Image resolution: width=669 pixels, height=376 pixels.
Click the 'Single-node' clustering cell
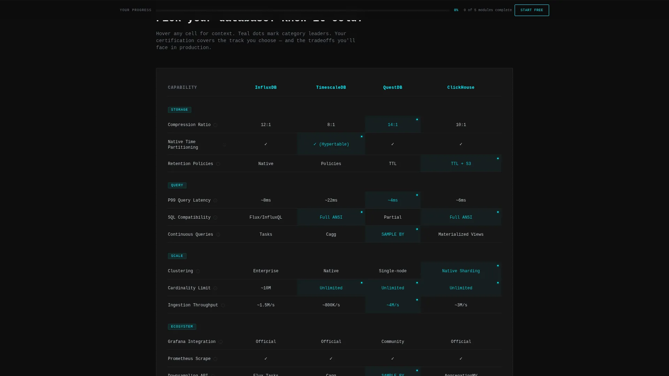click(x=393, y=271)
